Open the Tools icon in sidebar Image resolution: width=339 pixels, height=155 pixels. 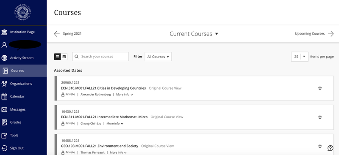[4, 136]
